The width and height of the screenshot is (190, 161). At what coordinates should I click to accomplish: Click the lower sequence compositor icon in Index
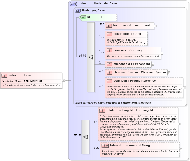(86, 137)
